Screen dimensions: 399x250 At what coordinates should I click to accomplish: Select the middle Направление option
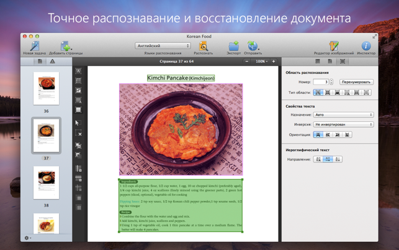pos(328,159)
